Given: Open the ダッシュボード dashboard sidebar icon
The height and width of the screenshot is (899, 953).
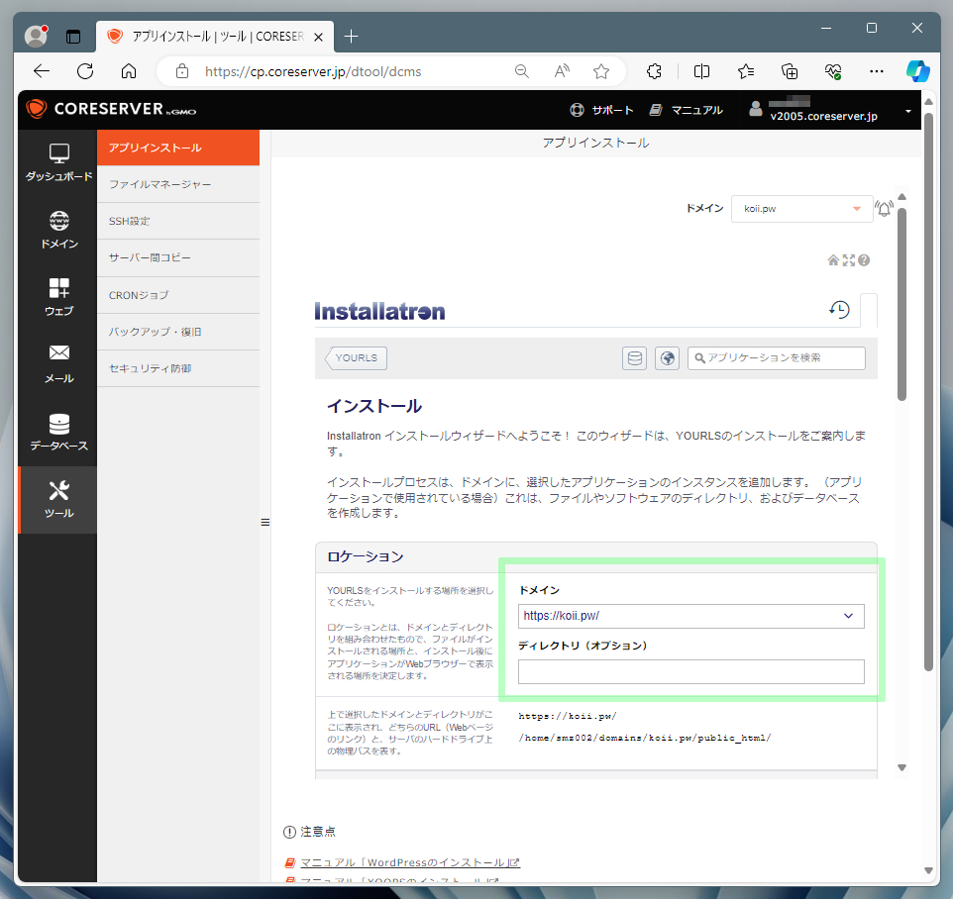Looking at the screenshot, I should [x=58, y=162].
